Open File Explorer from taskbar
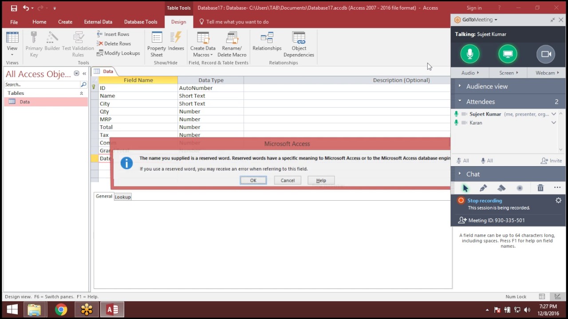Screen dimensions: 568x319 click(34, 310)
